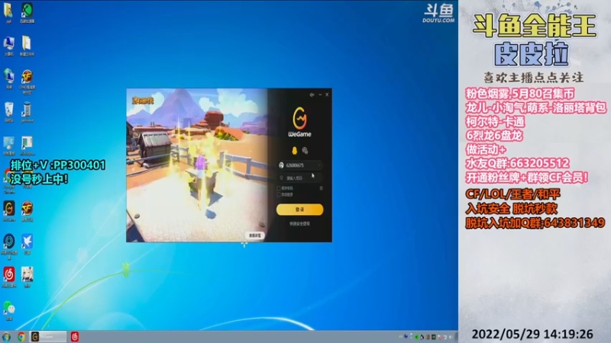The width and height of the screenshot is (611, 343).
Task: Select the WeGame taskbar window button
Action: point(48,336)
